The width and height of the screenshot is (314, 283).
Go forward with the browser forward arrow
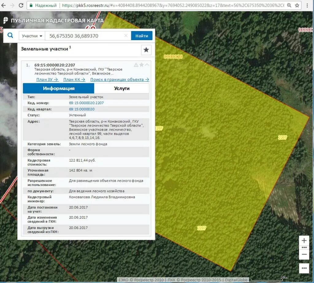coord(12,6)
